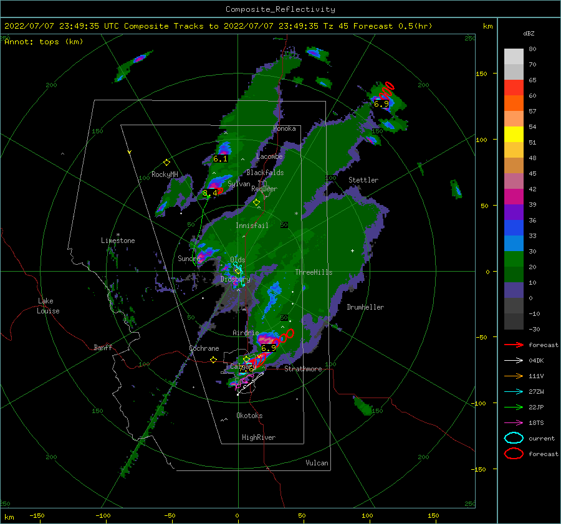
Task: Click the 8.4 km storm top label
Action: tap(209, 193)
